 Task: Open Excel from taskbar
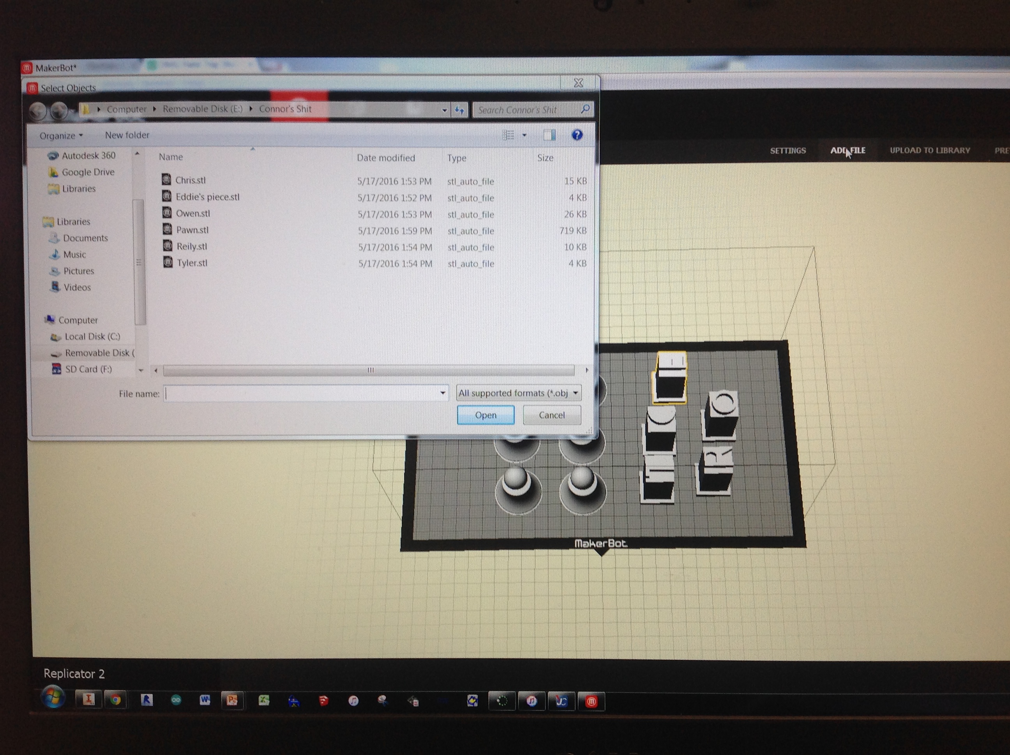tap(263, 700)
